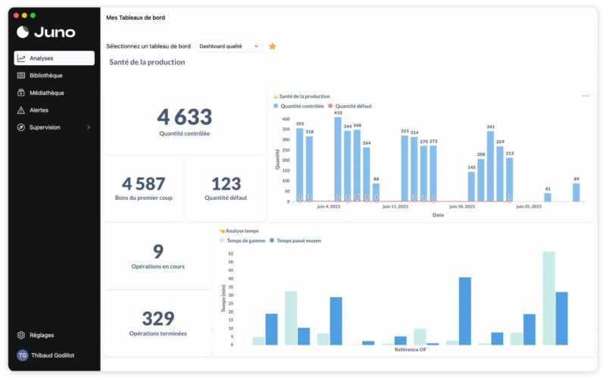Click the TG user avatar
The height and width of the screenshot is (378, 606).
23,355
